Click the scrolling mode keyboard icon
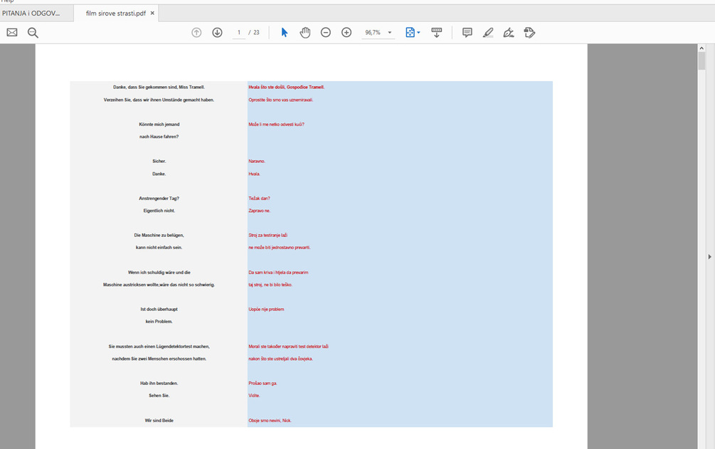The width and height of the screenshot is (715, 449). point(436,33)
